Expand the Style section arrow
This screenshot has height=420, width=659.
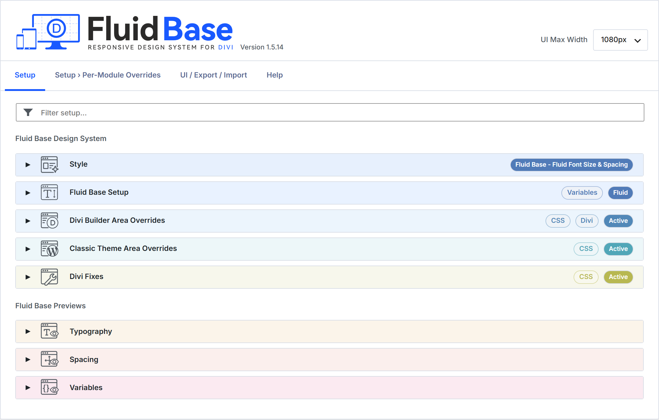(x=28, y=165)
